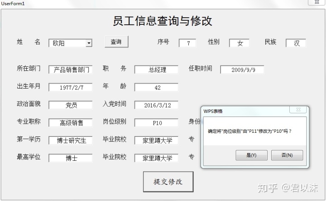Click the 序号 field showing 7
The width and height of the screenshot is (326, 201).
(x=187, y=43)
